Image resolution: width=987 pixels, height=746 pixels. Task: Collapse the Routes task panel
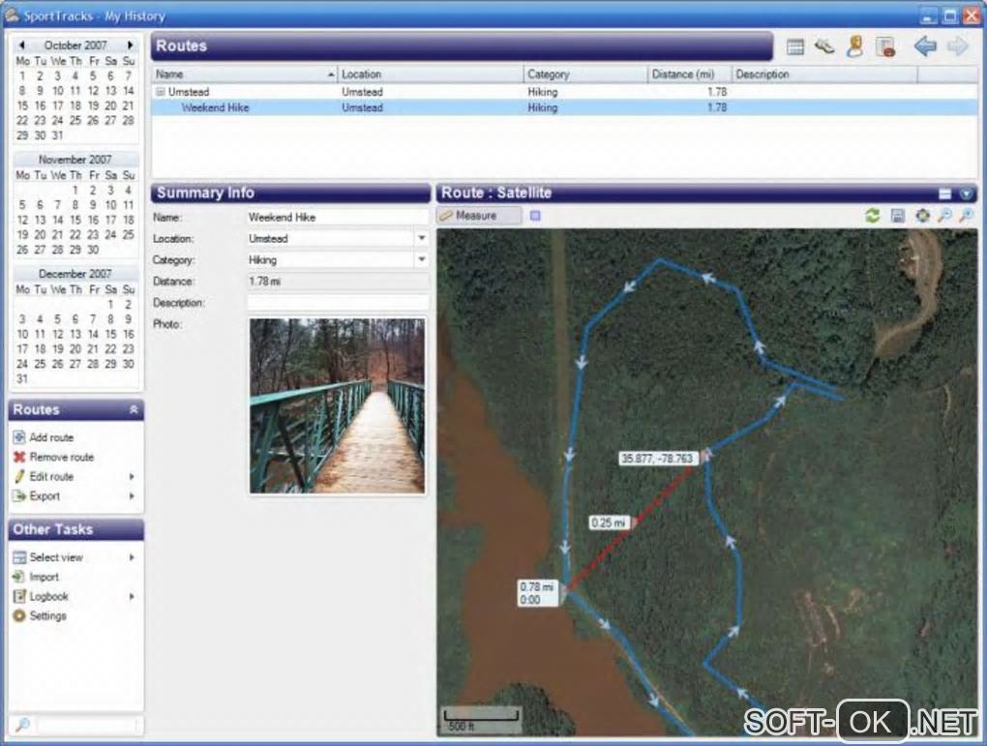tap(134, 410)
